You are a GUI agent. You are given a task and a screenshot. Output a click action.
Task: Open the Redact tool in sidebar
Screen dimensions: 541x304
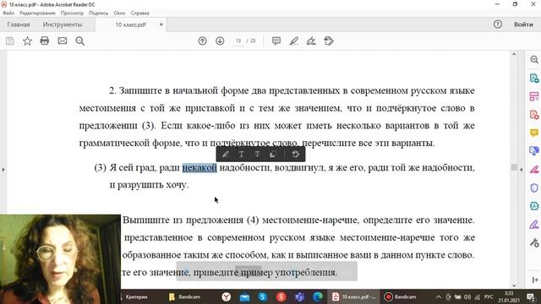pos(534,169)
